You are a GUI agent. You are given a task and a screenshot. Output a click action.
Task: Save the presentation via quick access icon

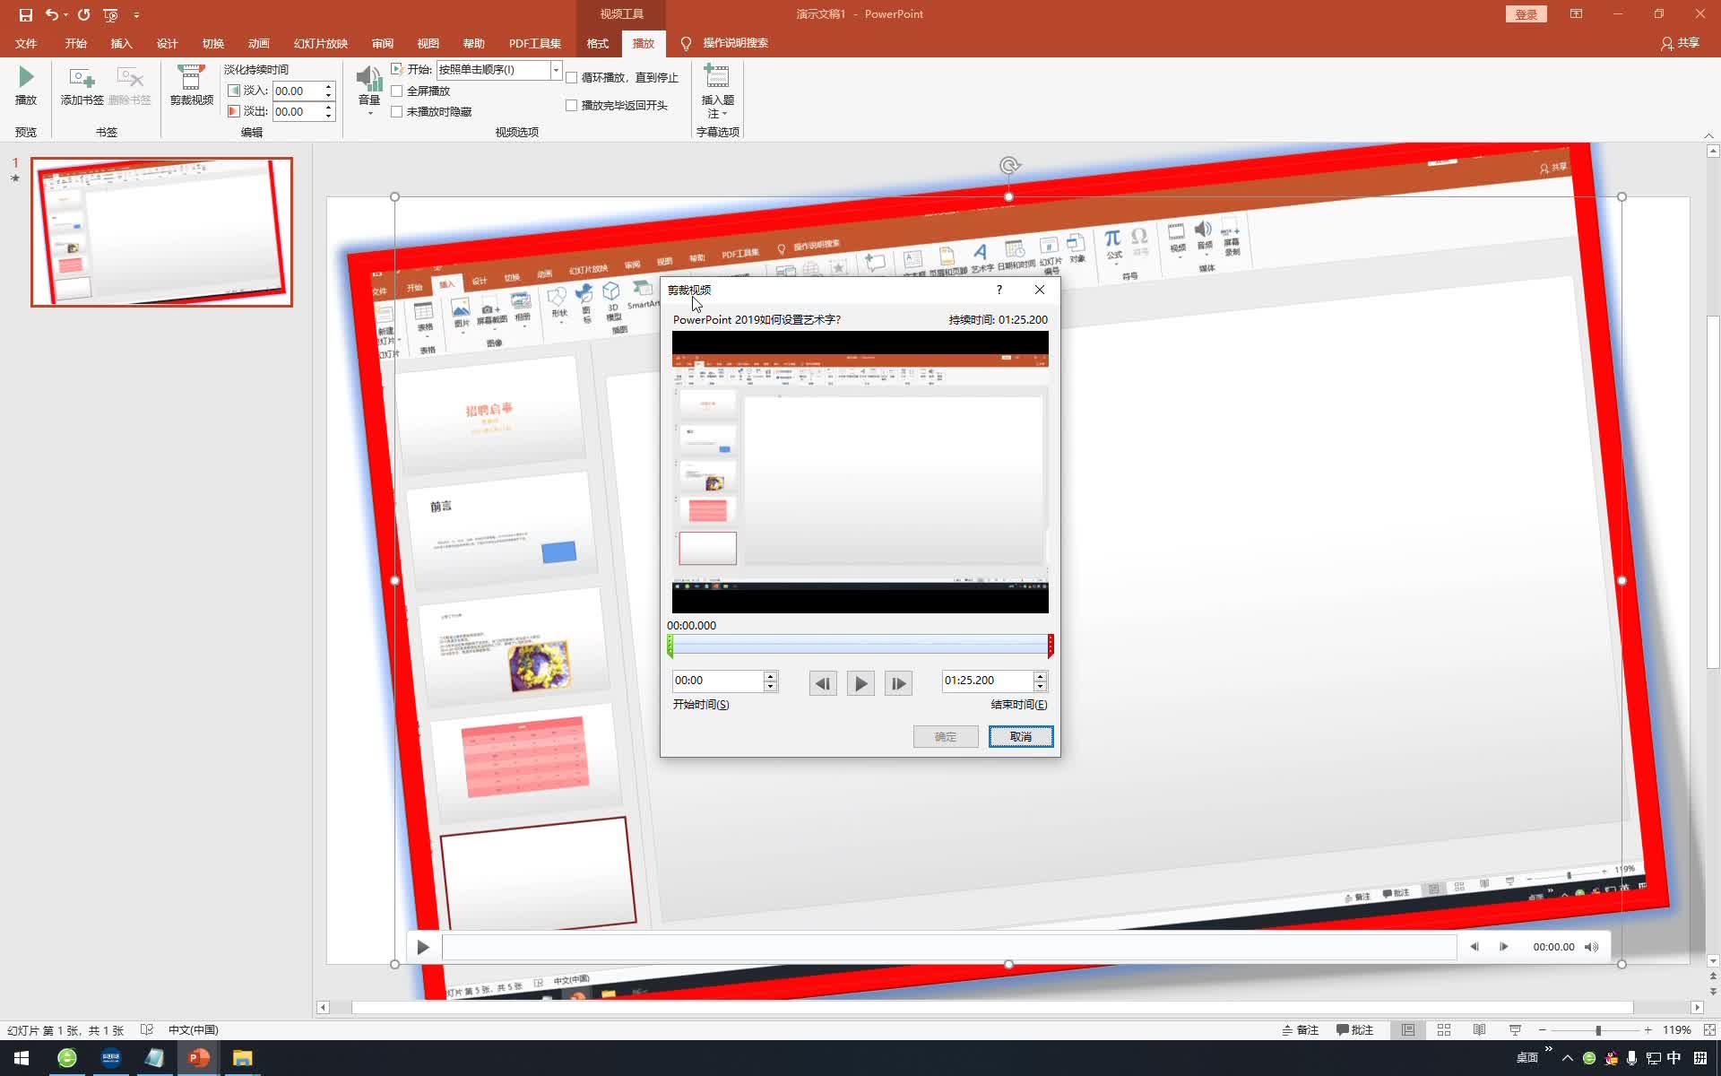pos(25,14)
